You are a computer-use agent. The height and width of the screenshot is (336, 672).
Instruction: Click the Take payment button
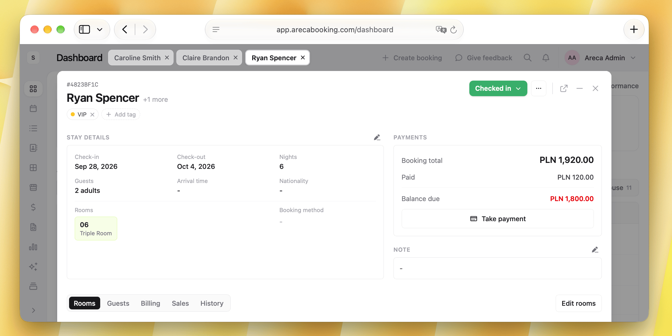click(x=498, y=219)
